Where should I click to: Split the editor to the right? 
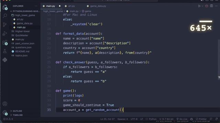[x=211, y=6]
